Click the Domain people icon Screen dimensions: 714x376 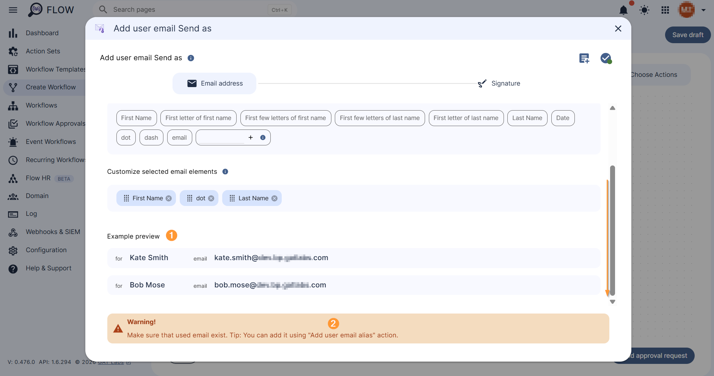click(x=13, y=196)
